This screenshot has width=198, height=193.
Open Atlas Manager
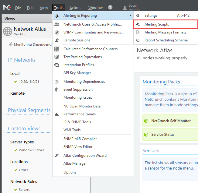tap(93, 163)
